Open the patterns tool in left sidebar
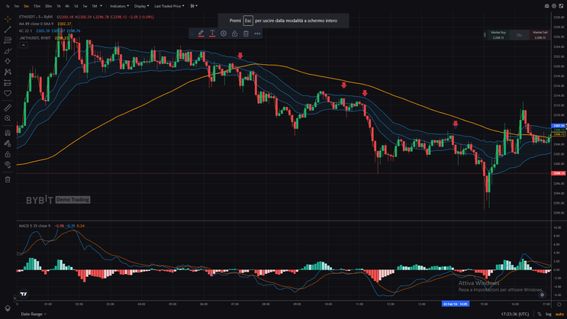 [8, 72]
